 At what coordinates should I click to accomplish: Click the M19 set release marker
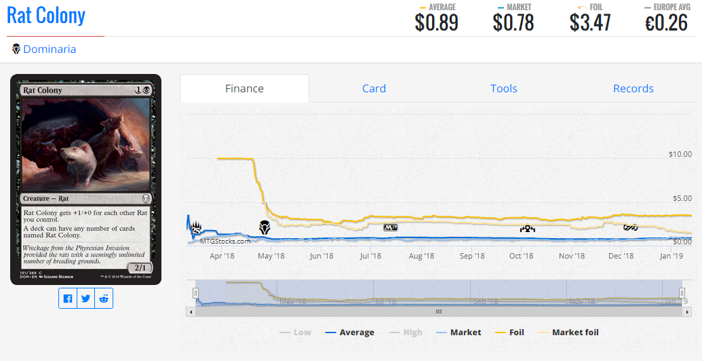coord(391,227)
